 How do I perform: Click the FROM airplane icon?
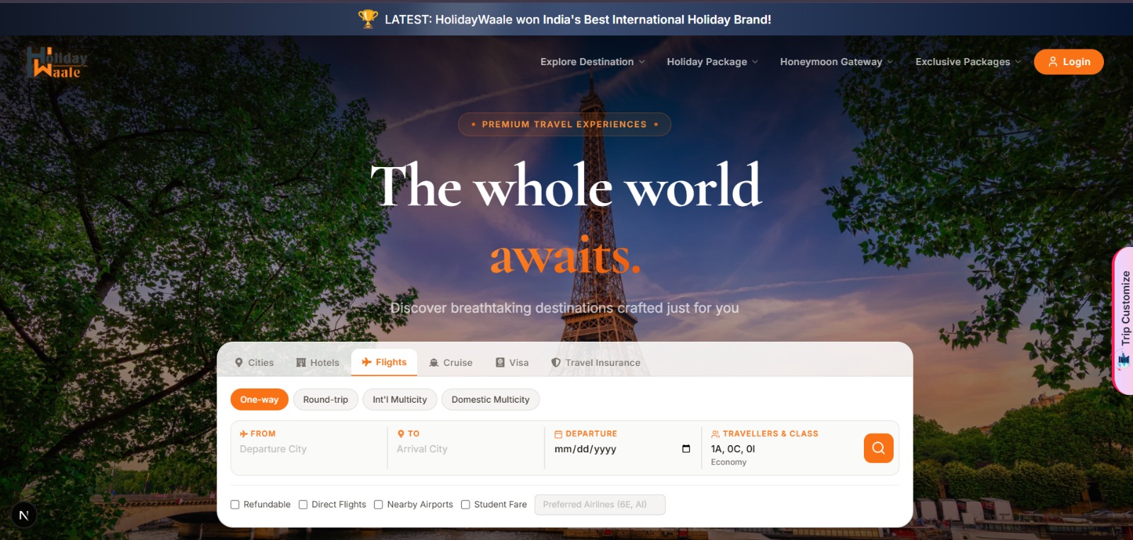point(244,434)
